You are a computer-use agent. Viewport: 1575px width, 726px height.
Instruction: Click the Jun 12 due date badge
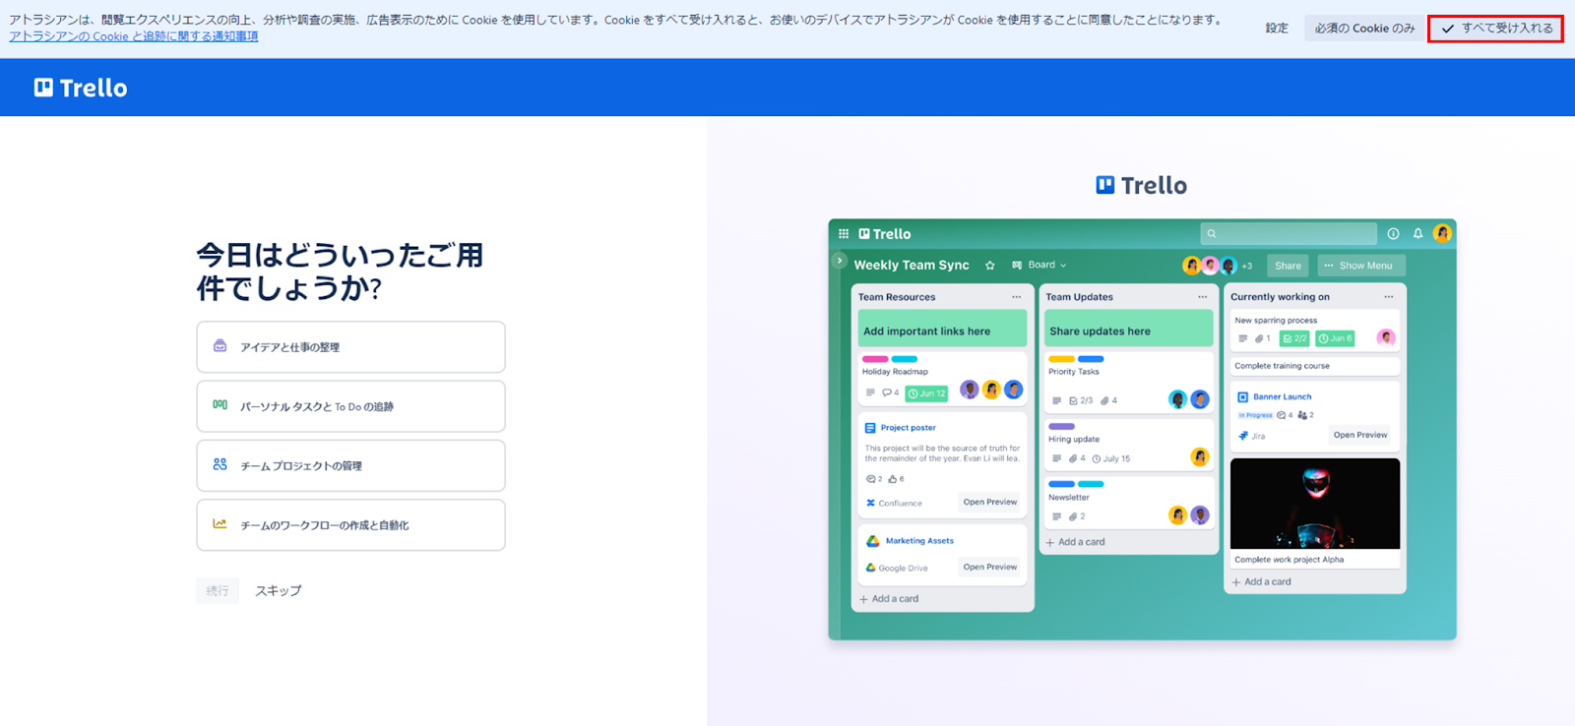[926, 393]
